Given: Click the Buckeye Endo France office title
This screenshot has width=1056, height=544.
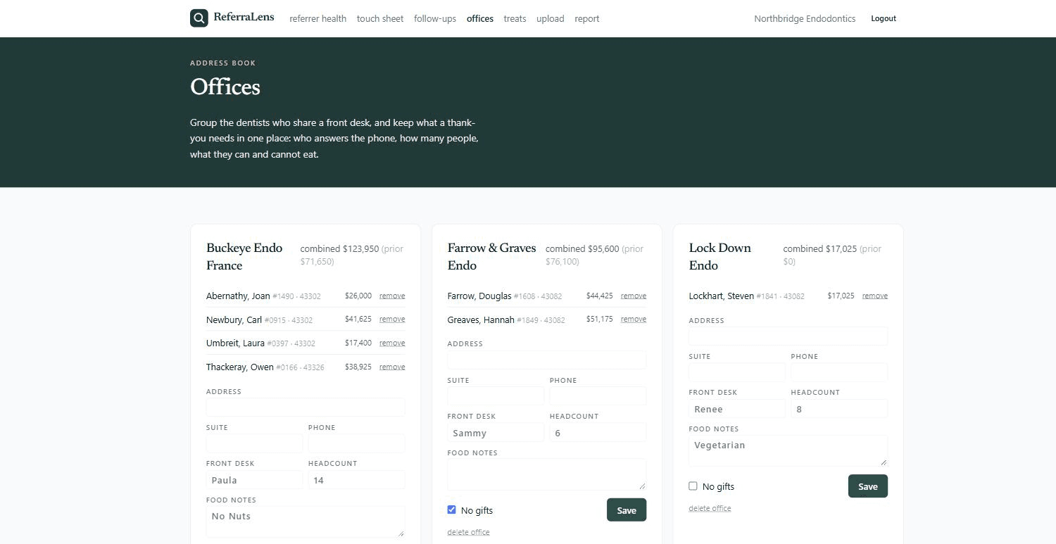Looking at the screenshot, I should [x=244, y=256].
